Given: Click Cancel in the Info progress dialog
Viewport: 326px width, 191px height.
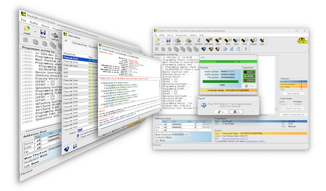Looking at the screenshot, I should [249, 86].
